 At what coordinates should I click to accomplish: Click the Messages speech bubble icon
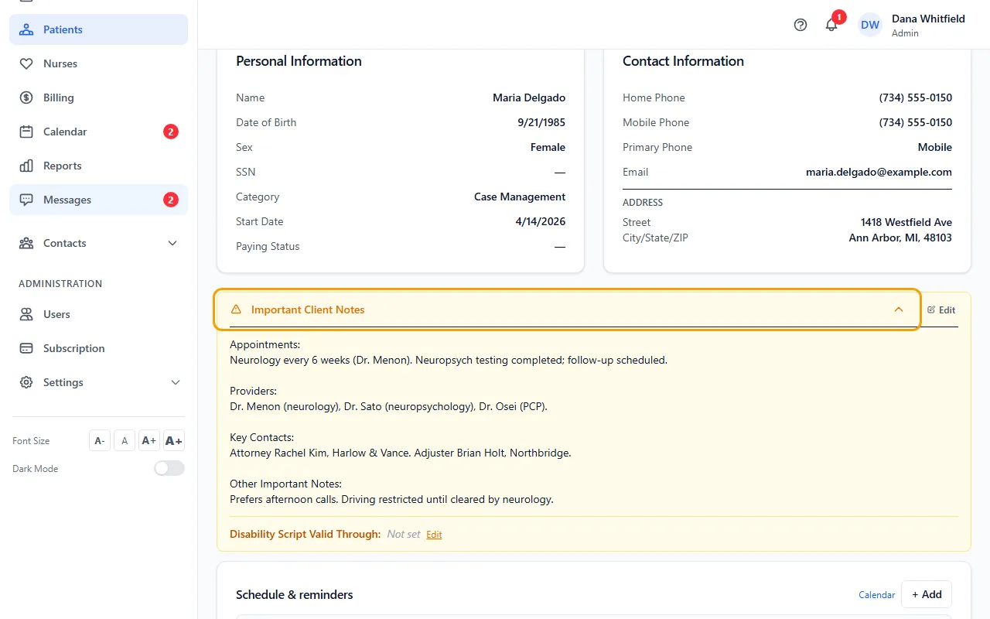point(26,200)
